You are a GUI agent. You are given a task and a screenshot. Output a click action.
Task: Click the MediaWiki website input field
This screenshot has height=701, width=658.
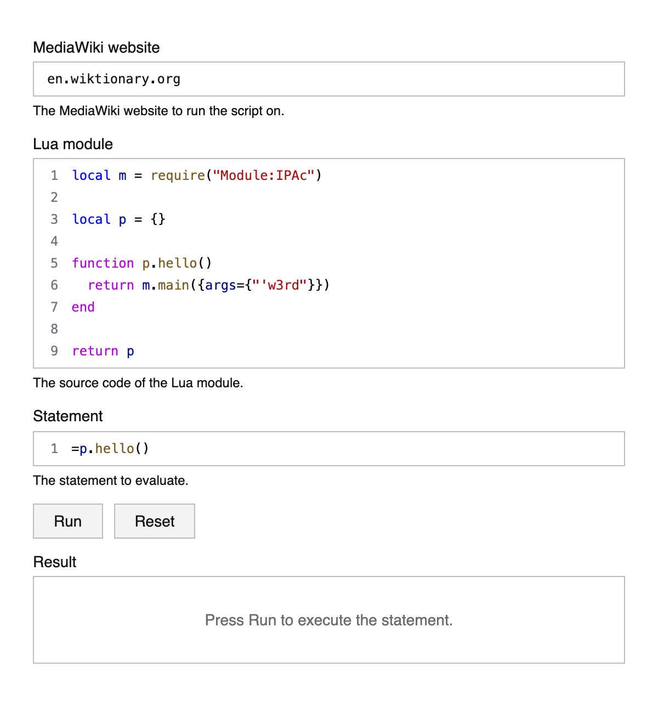[x=329, y=79]
